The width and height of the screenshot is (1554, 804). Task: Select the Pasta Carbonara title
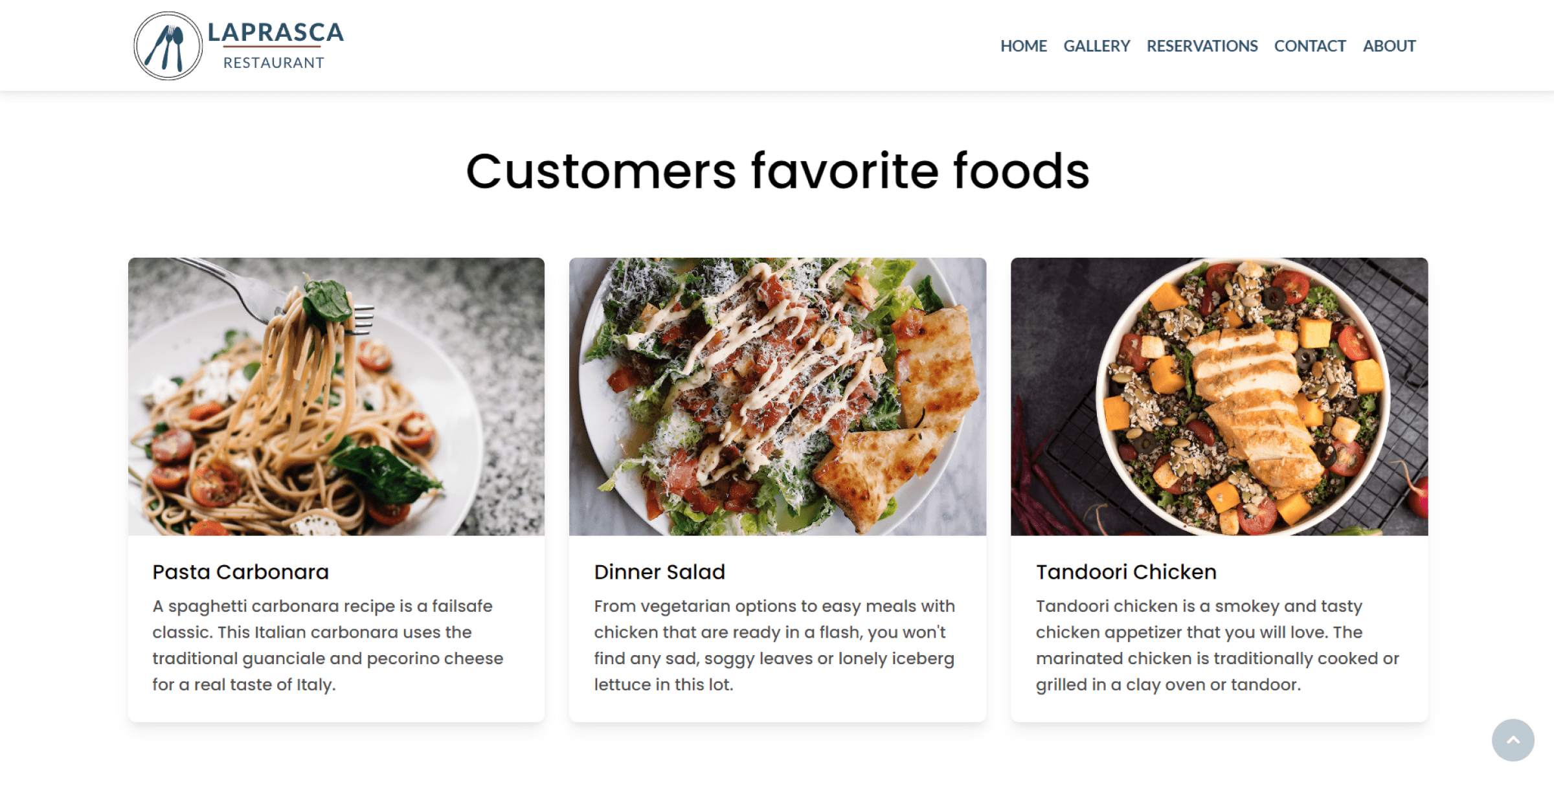(x=240, y=572)
